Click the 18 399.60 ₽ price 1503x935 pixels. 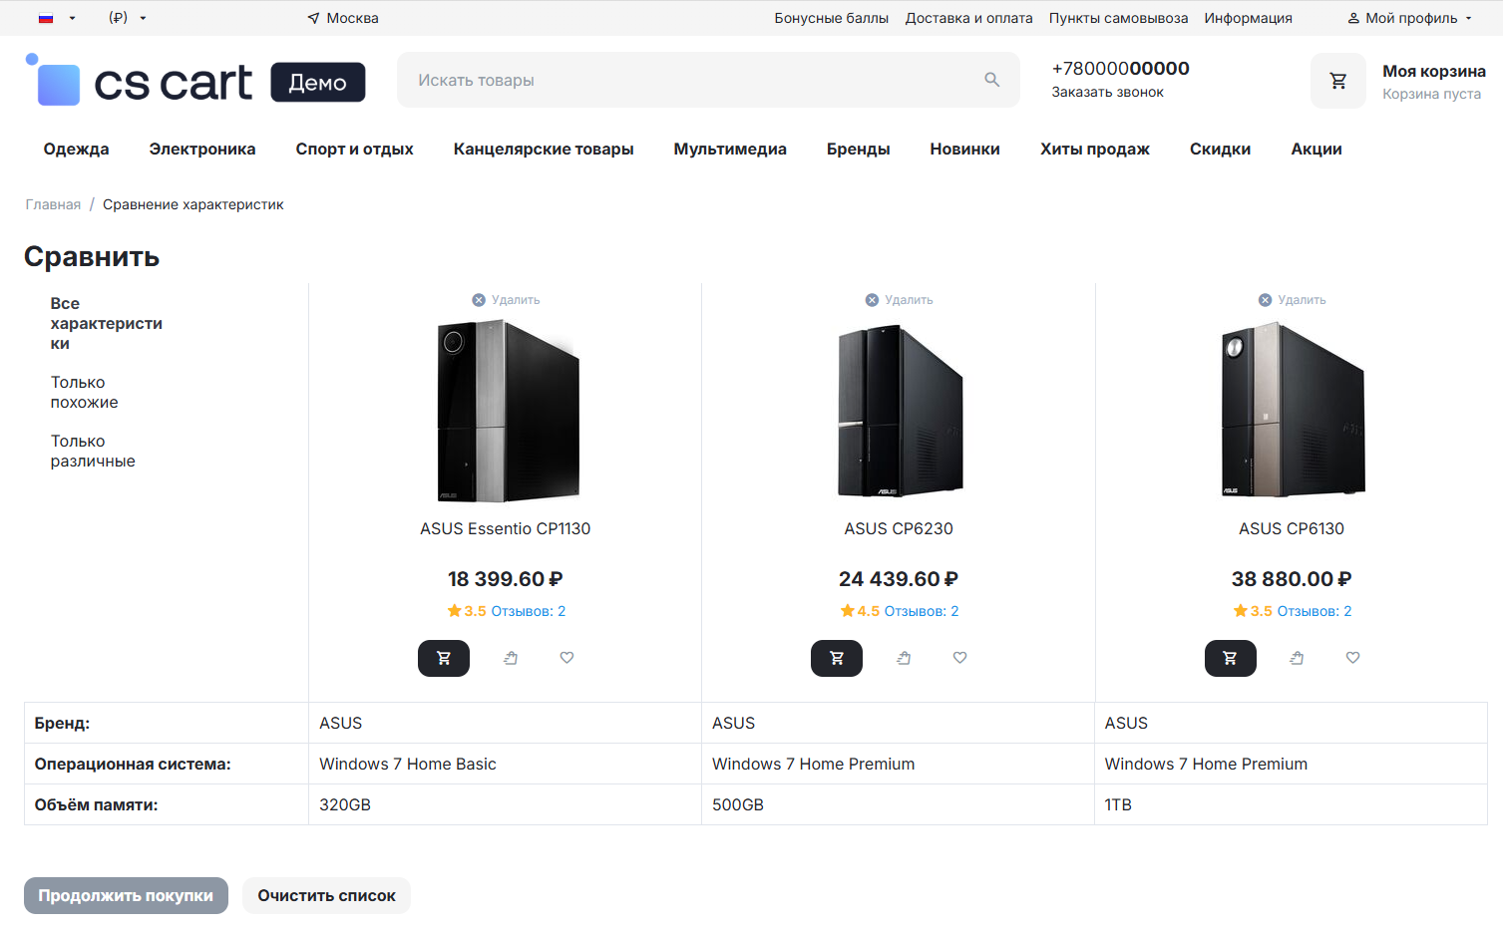point(506,579)
